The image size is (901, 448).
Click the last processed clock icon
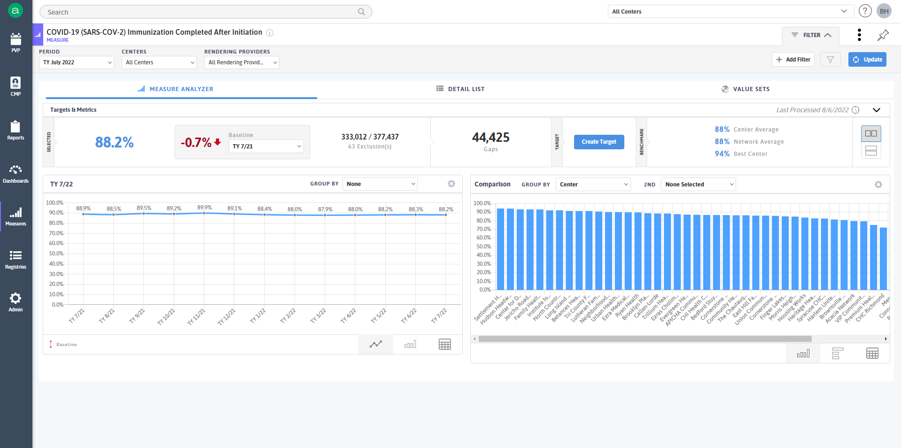[855, 110]
